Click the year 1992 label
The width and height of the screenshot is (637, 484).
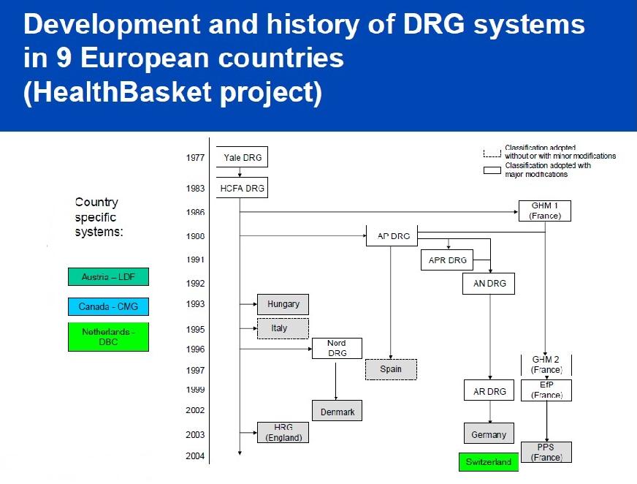[195, 284]
